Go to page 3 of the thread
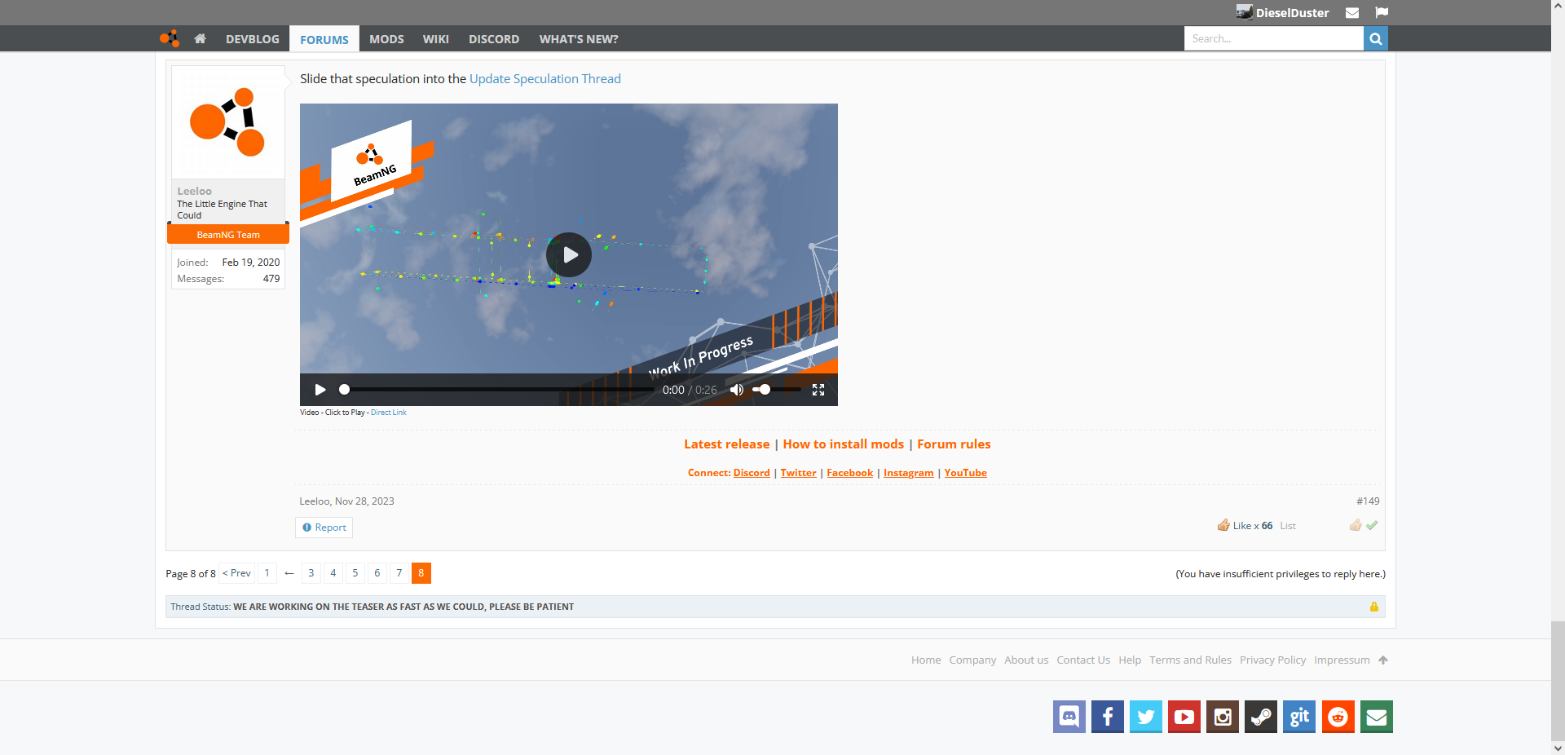 pos(311,573)
